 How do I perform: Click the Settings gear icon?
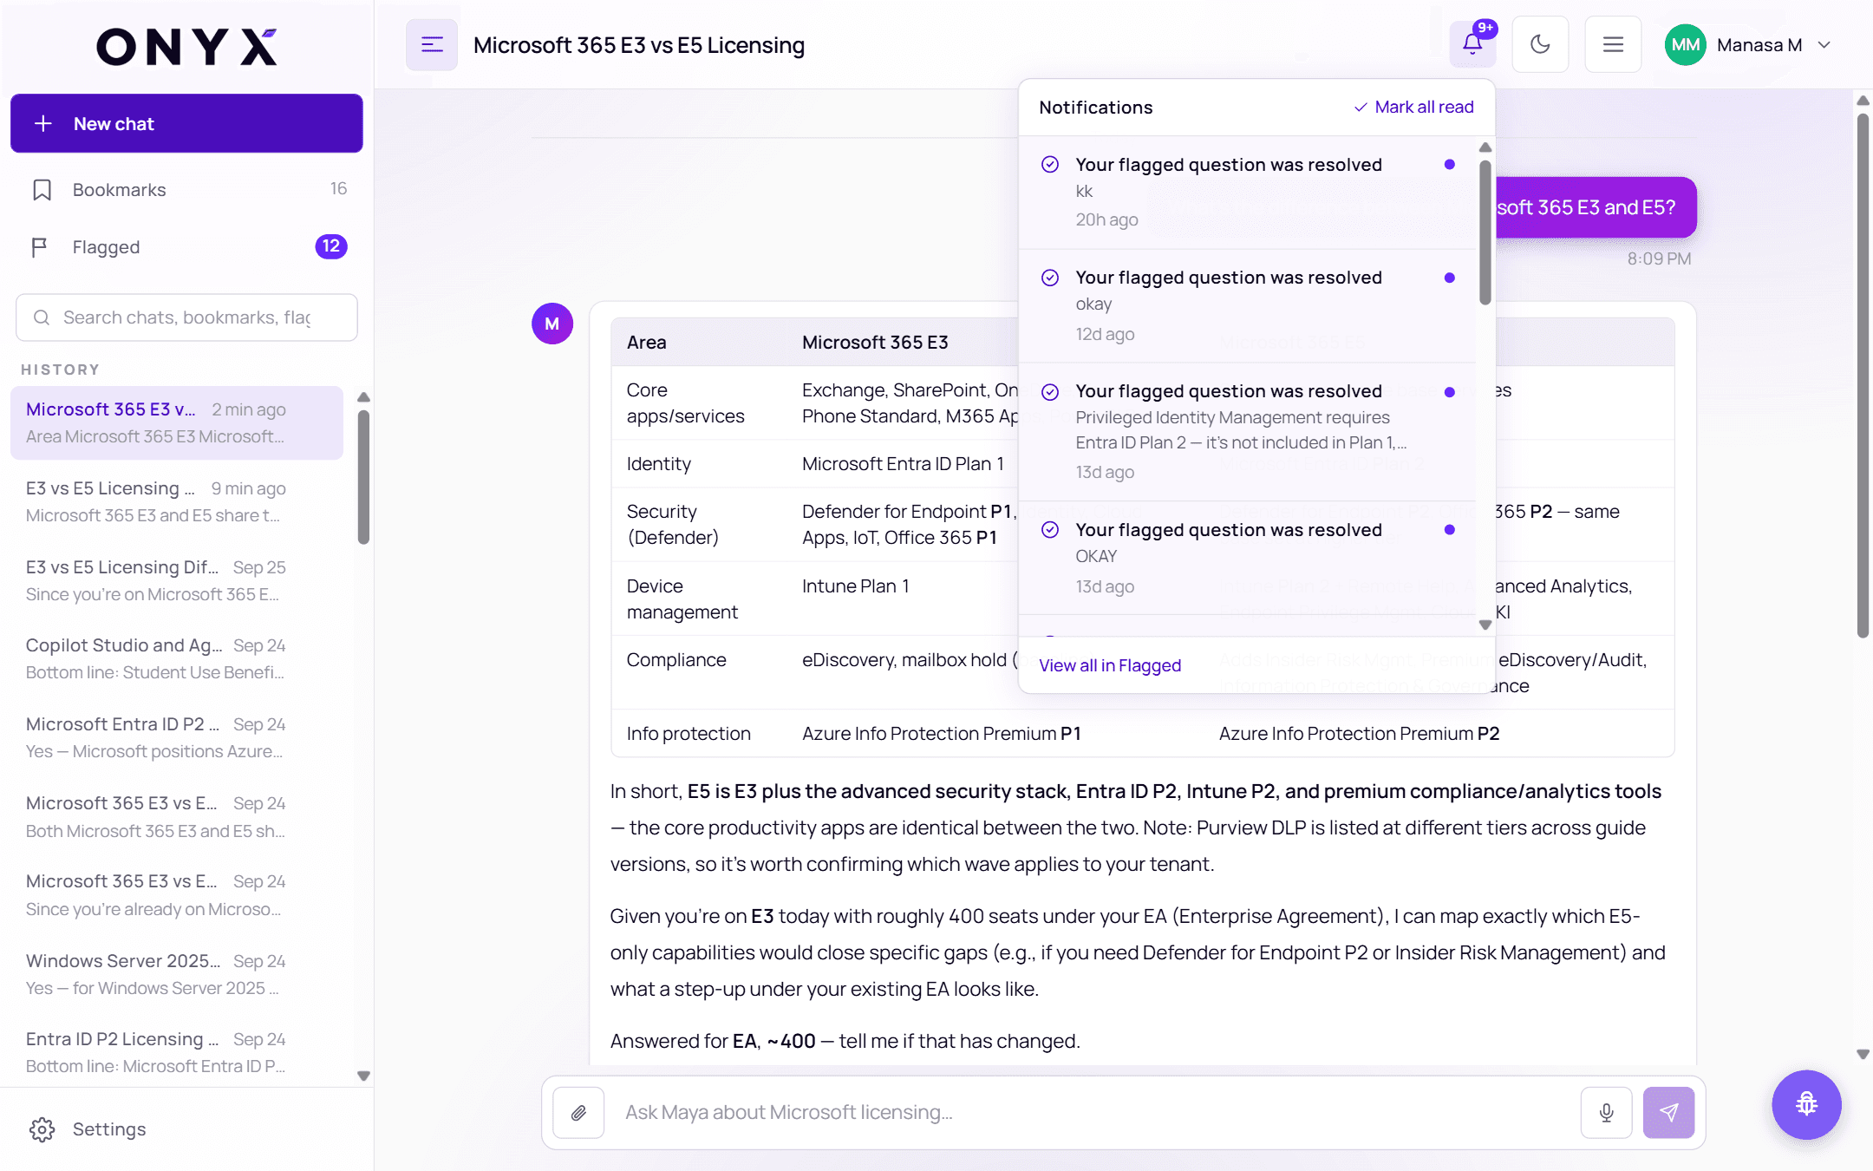(x=42, y=1129)
